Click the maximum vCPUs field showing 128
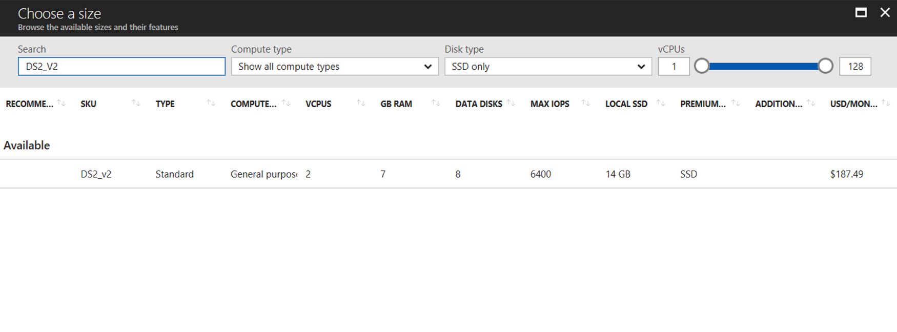This screenshot has width=897, height=332. (x=855, y=67)
